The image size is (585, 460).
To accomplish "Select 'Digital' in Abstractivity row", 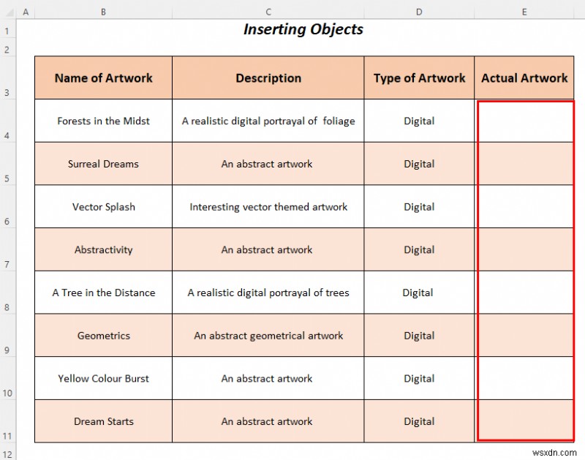I will tap(419, 249).
